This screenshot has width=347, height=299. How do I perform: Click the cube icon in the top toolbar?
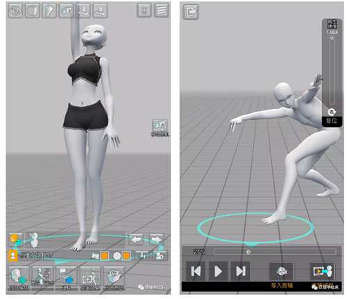(33, 10)
